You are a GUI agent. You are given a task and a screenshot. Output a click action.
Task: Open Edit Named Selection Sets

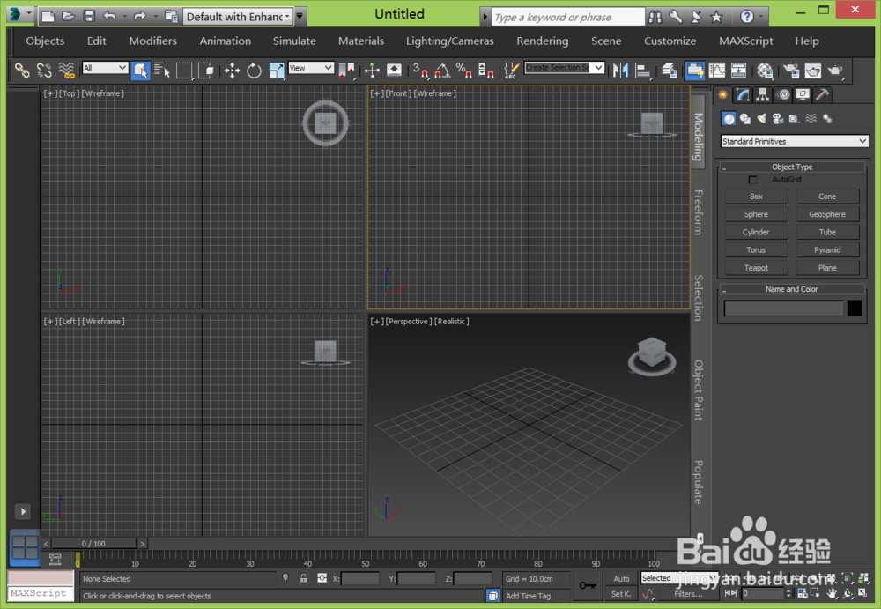tap(511, 71)
